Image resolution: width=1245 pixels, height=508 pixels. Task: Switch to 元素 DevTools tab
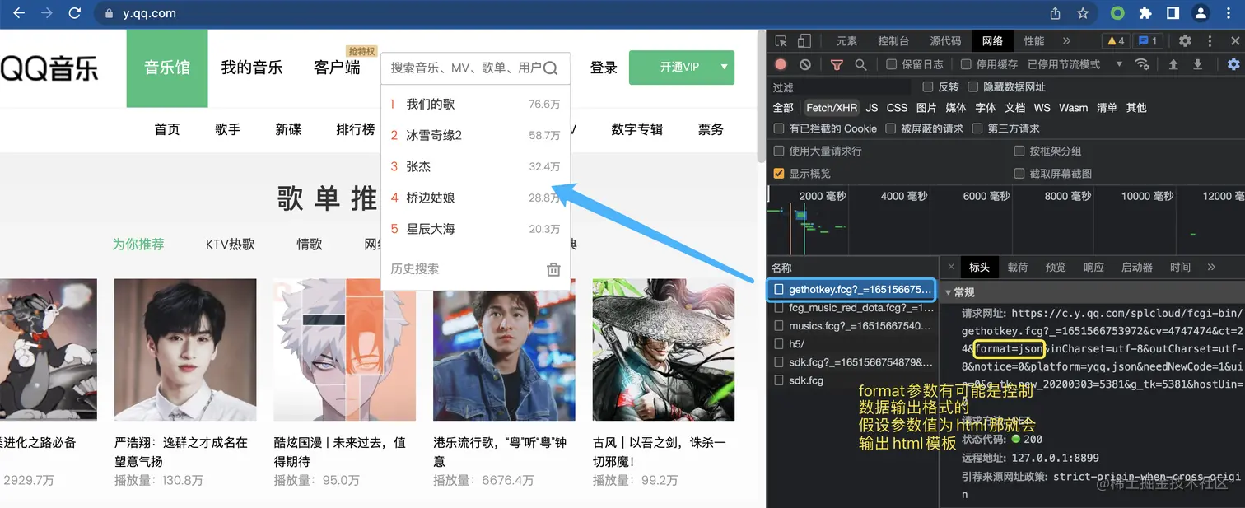coord(846,41)
